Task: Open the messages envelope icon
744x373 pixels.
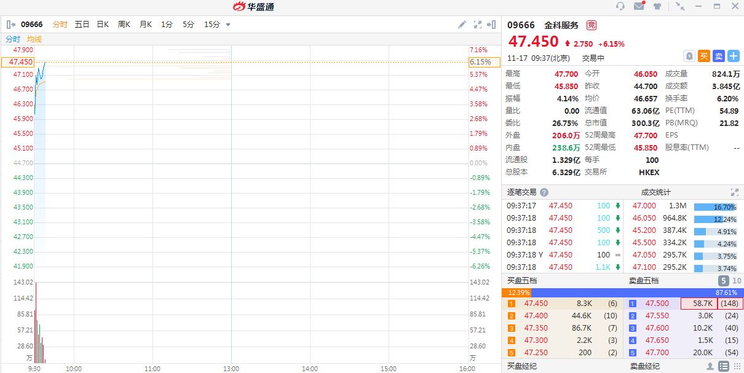Action: point(639,6)
